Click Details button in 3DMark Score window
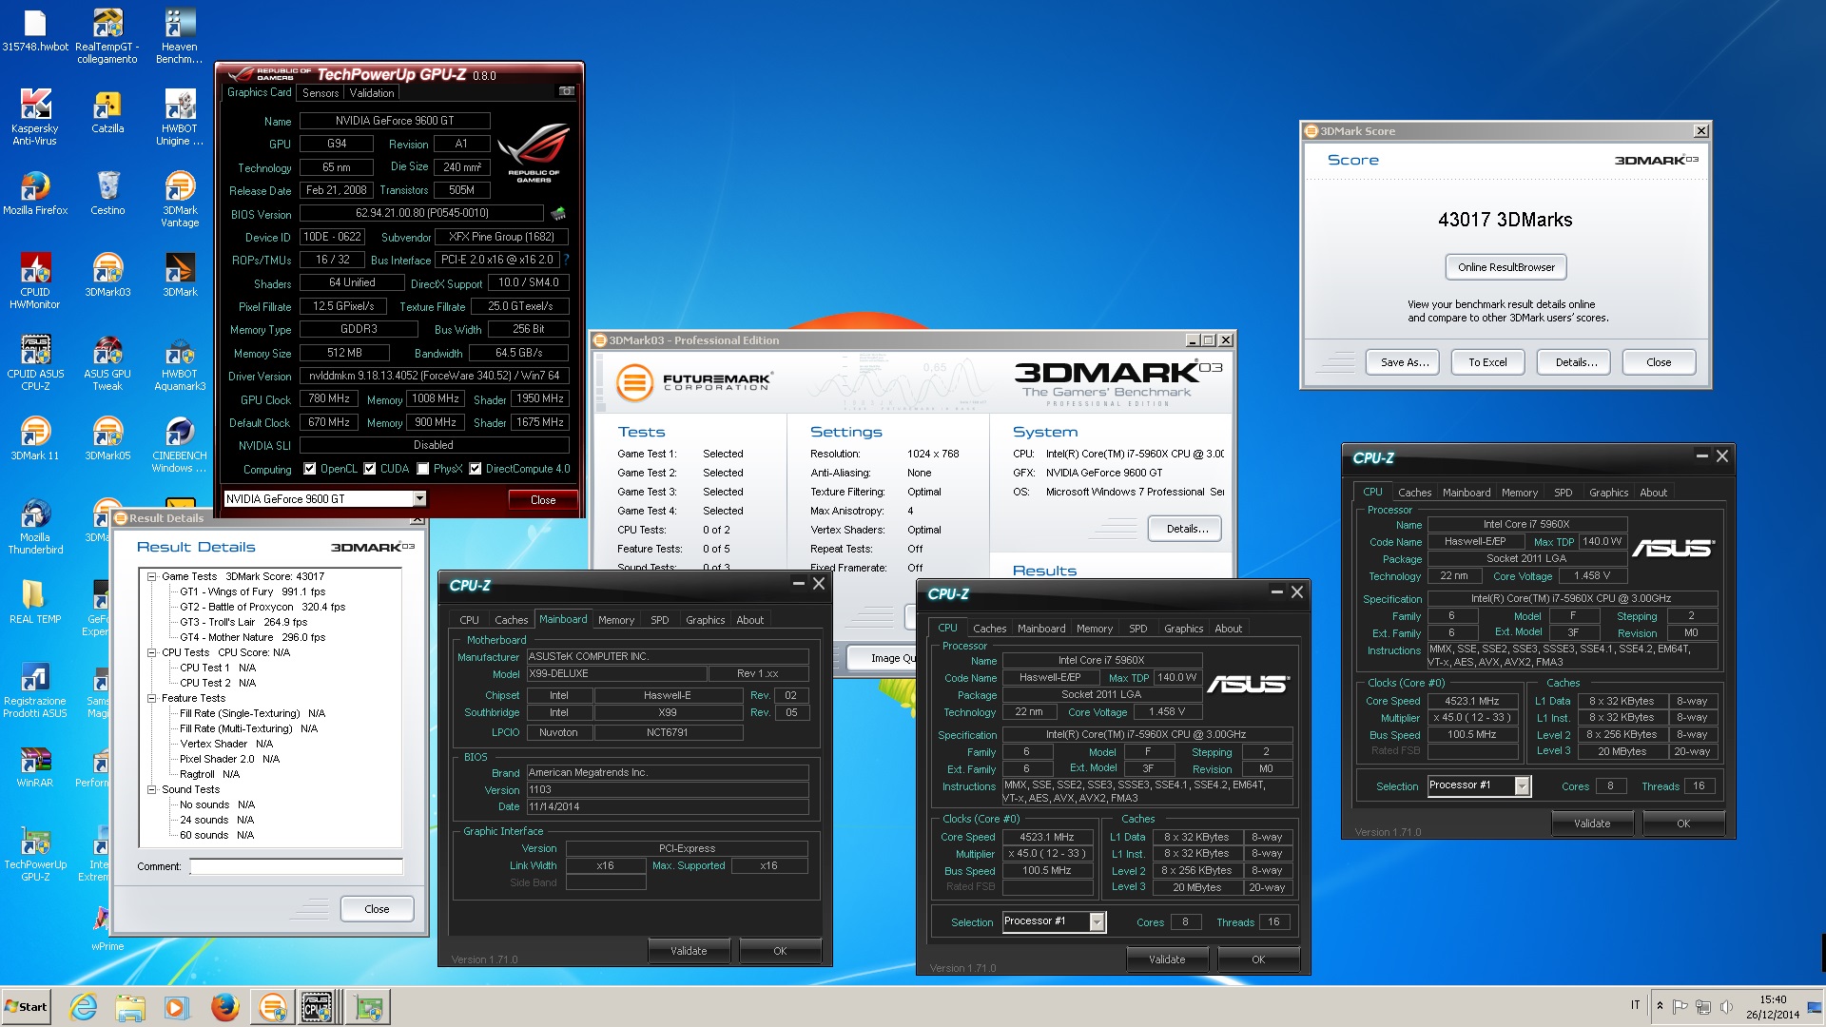The width and height of the screenshot is (1826, 1027). (x=1576, y=362)
